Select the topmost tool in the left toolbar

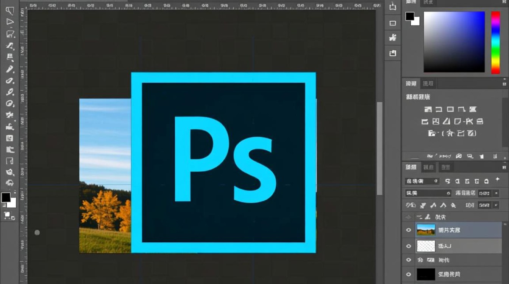coord(10,10)
